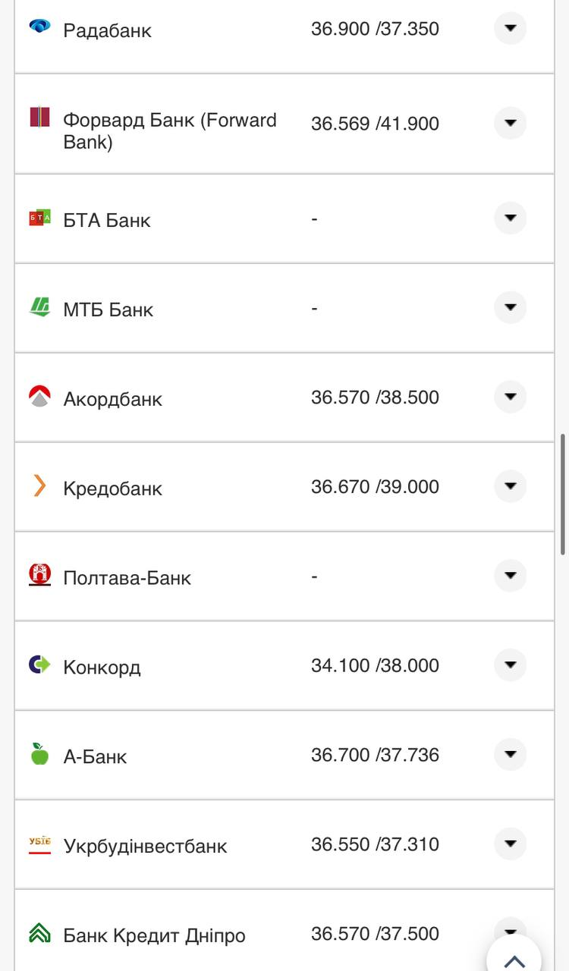Click the Форвард Банк logo icon
Screen dimensions: 569x971
click(39, 117)
